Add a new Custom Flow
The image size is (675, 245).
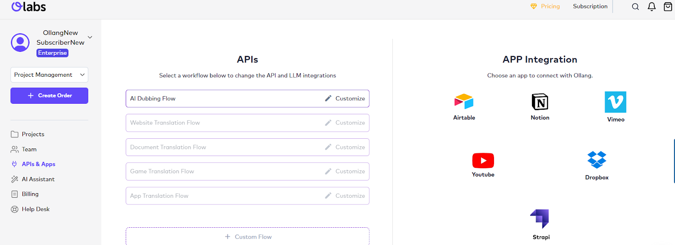pyautogui.click(x=248, y=237)
